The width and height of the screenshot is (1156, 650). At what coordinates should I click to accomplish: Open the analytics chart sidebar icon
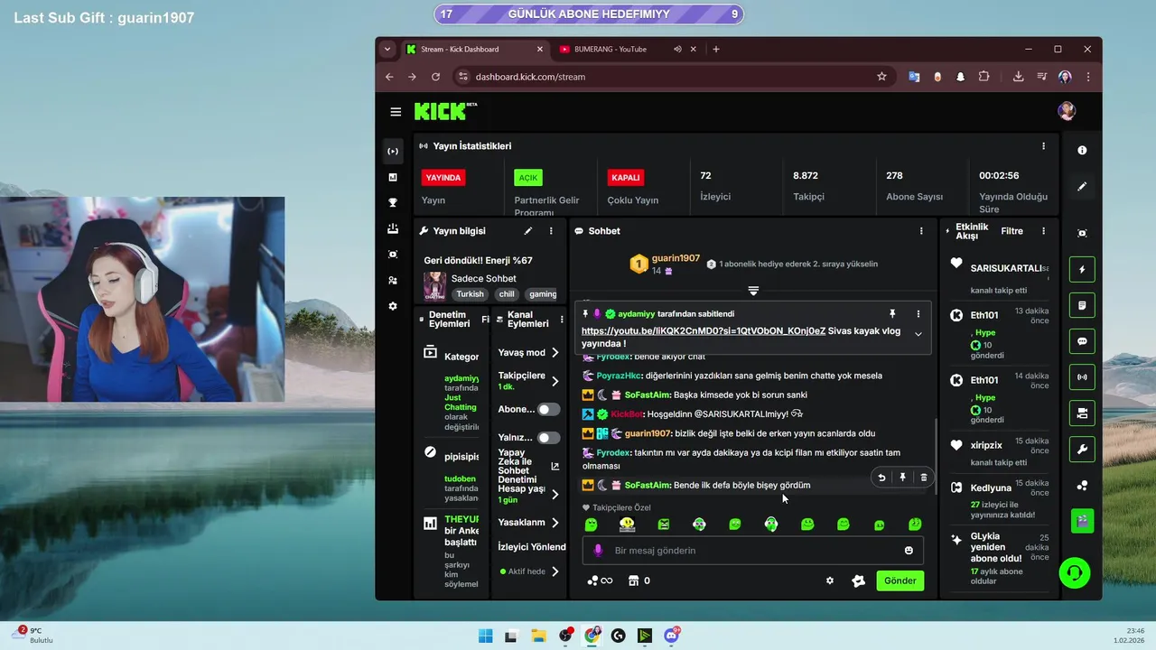click(x=393, y=177)
